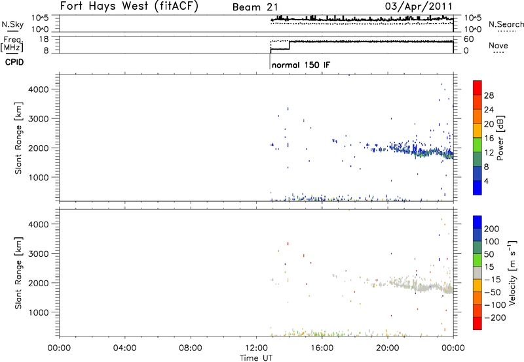
Task: Click the "N.Sky" legend label
Action: click(x=12, y=24)
